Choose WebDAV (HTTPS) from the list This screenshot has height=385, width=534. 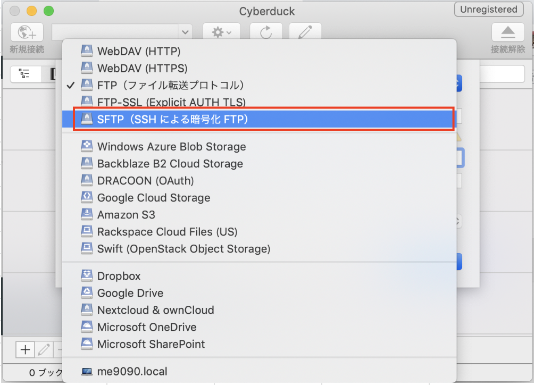coord(259,68)
